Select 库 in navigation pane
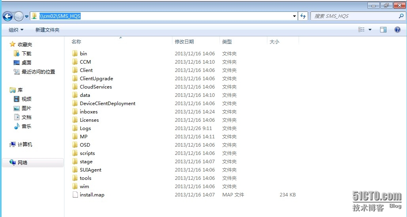This screenshot has height=217, width=407. (x=20, y=90)
